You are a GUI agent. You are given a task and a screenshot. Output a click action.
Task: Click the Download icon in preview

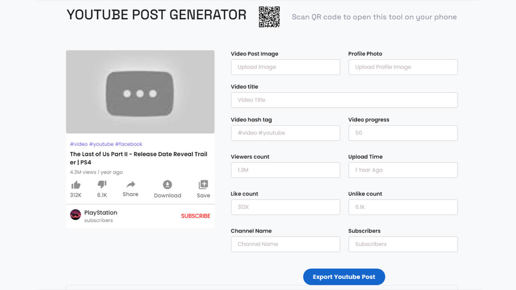168,184
